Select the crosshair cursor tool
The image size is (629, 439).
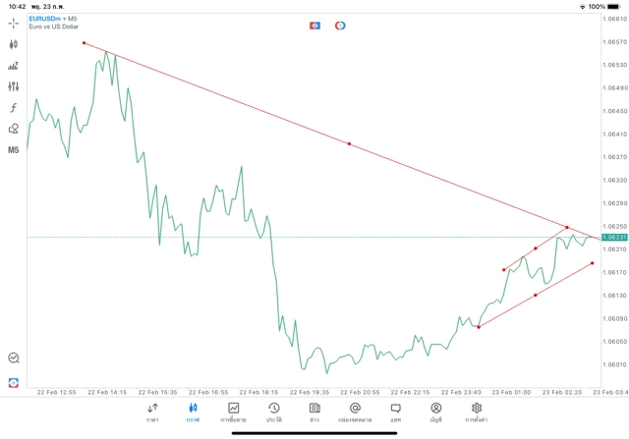click(x=13, y=24)
